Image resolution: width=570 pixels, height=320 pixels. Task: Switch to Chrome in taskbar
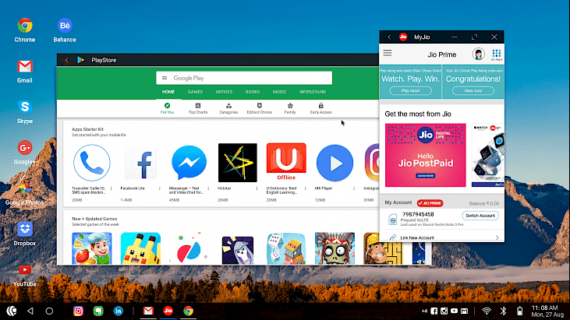click(x=188, y=311)
